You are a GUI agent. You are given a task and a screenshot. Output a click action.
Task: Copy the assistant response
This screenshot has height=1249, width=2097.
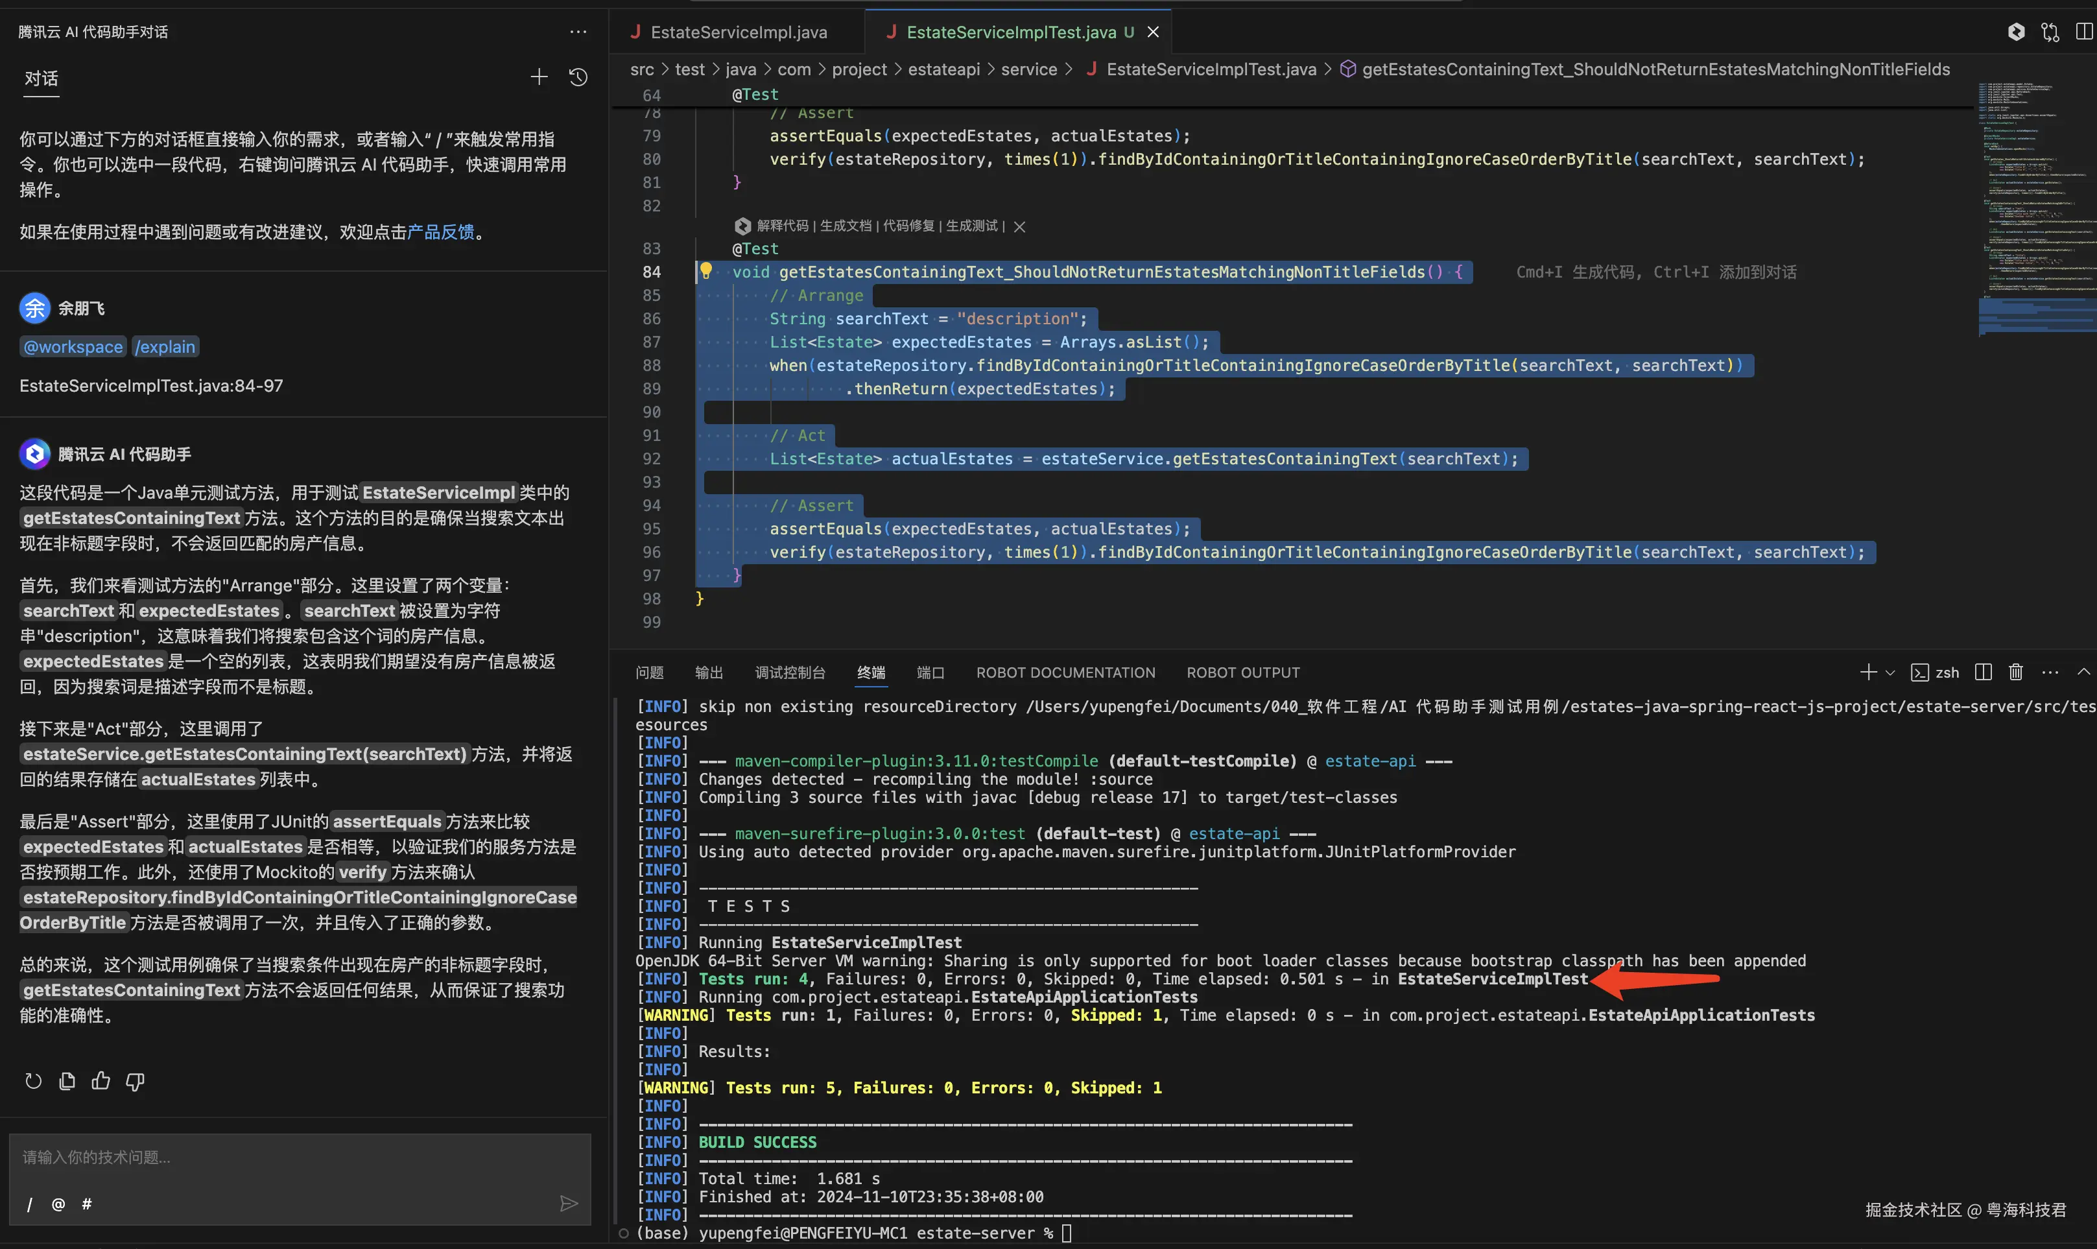point(67,1080)
